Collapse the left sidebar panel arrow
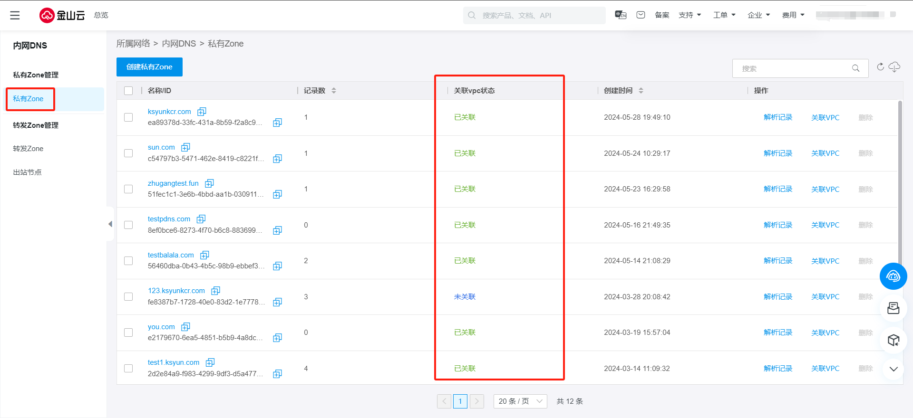 pyautogui.click(x=110, y=224)
